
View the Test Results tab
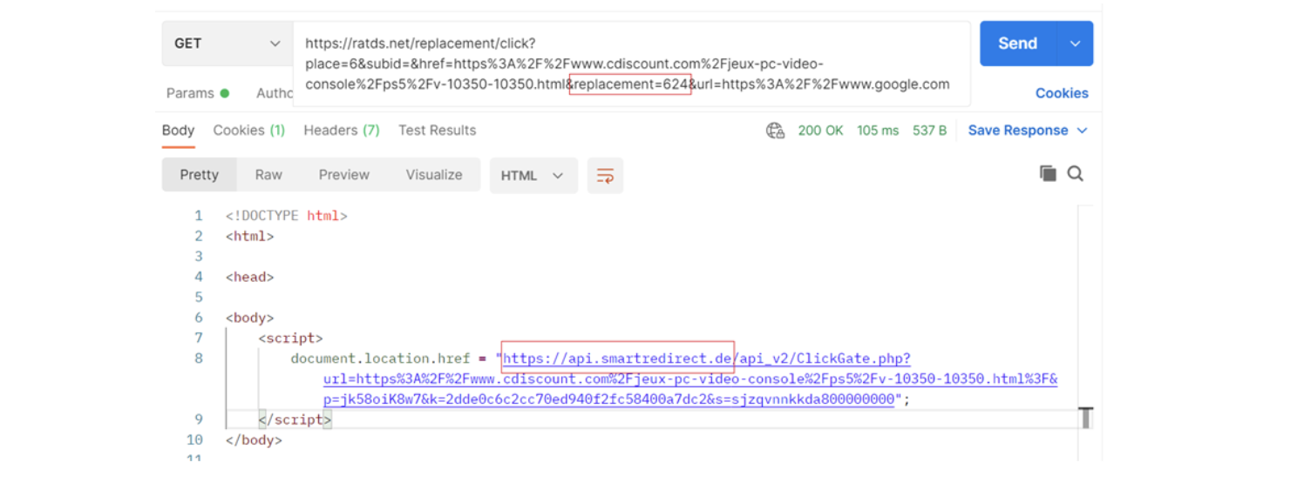[437, 130]
